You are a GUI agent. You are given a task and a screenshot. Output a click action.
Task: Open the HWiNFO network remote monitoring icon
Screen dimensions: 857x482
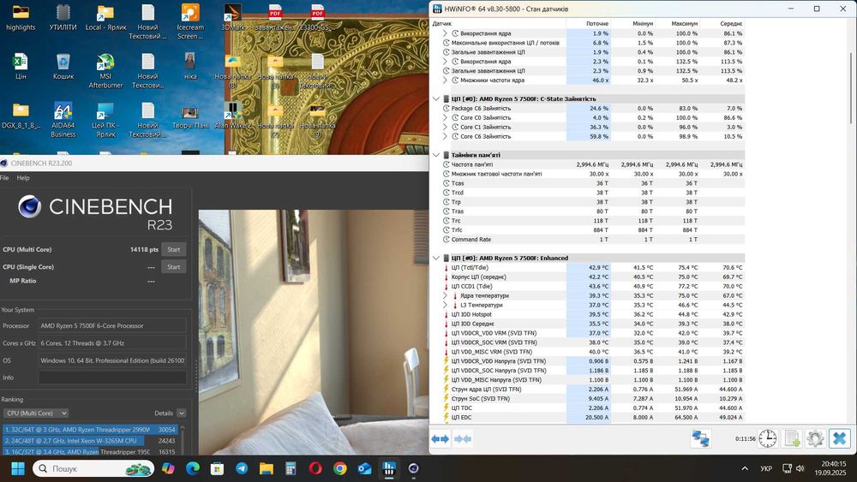point(701,439)
